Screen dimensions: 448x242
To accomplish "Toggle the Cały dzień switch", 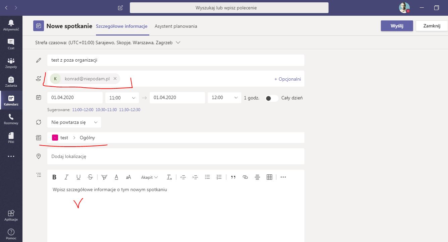I will click(271, 98).
